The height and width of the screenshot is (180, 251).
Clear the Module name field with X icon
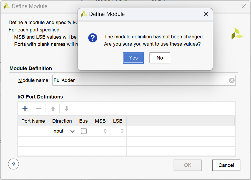(232, 80)
